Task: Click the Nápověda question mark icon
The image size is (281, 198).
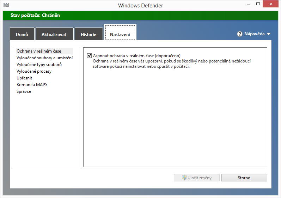Action: click(240, 34)
